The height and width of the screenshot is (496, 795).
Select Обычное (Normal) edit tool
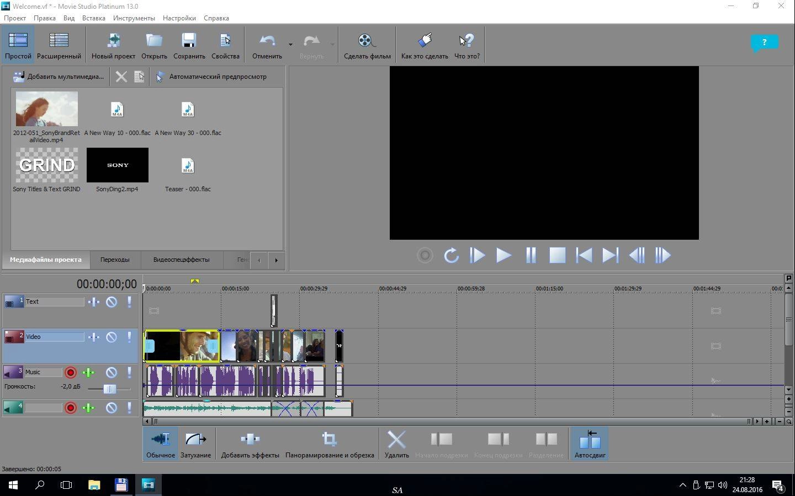[161, 444]
